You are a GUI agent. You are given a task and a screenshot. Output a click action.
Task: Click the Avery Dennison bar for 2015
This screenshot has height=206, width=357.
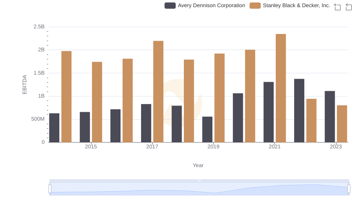[85, 127]
